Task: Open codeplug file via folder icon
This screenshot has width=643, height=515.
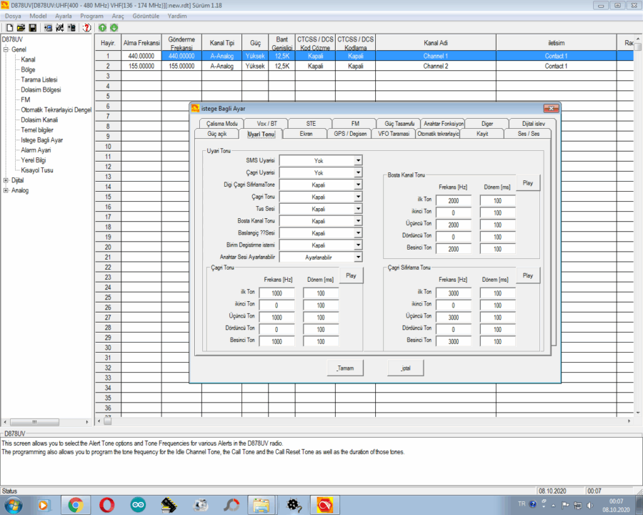Action: coord(21,27)
